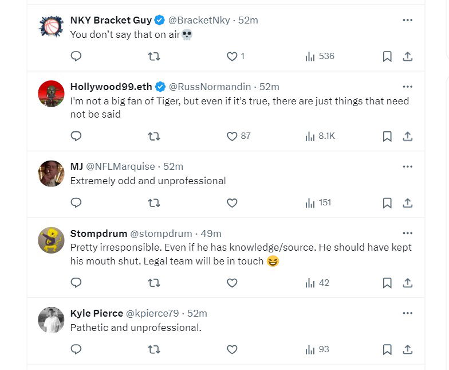
Task: Like Hollywood99.eth's tweet with 87 likes
Action: 232,136
